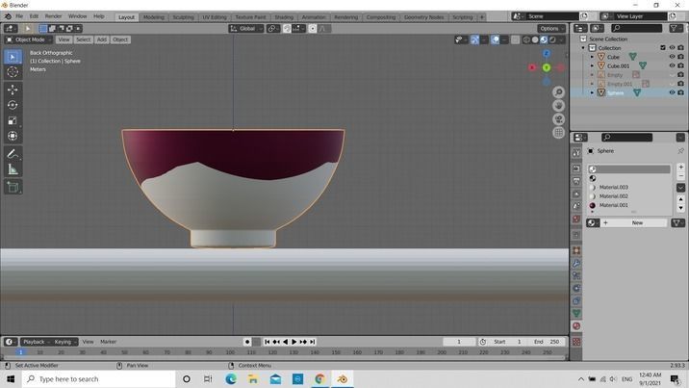Click the green Y axis gizmo

pyautogui.click(x=547, y=67)
